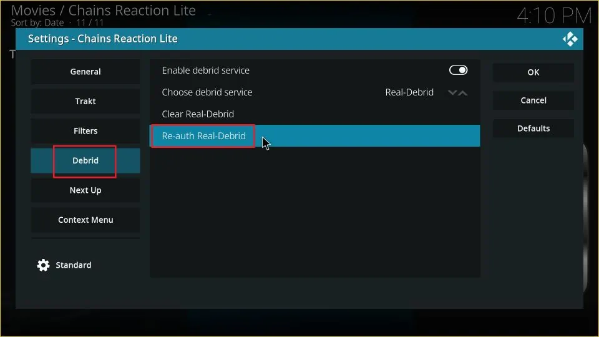Click the 4:10 PM clock
Image resolution: width=599 pixels, height=337 pixels.
[554, 16]
